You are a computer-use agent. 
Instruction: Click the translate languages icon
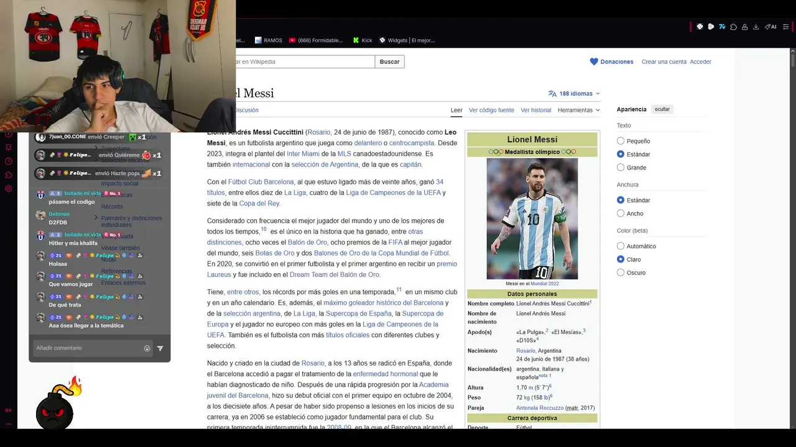(x=552, y=94)
